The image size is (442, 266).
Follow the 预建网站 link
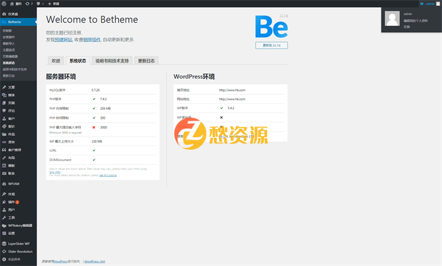[63, 40]
